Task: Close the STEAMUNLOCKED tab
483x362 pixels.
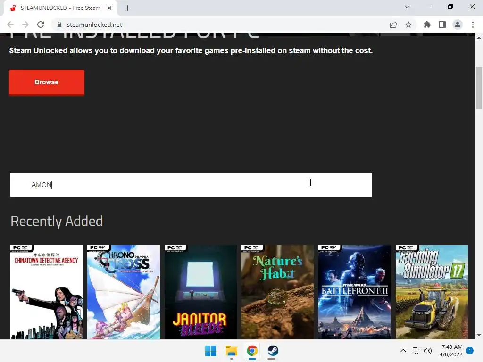Action: pyautogui.click(x=109, y=8)
